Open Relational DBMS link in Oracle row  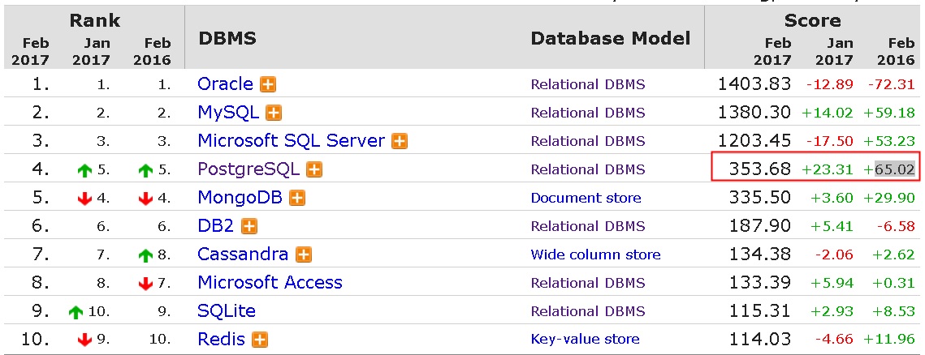pos(588,84)
